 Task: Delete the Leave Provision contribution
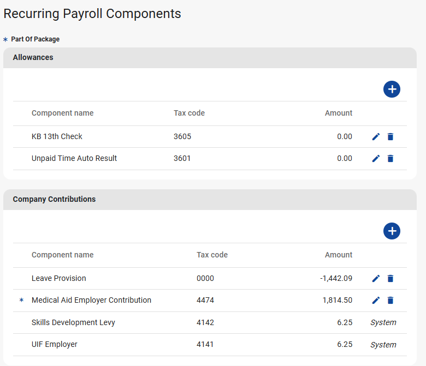point(390,278)
